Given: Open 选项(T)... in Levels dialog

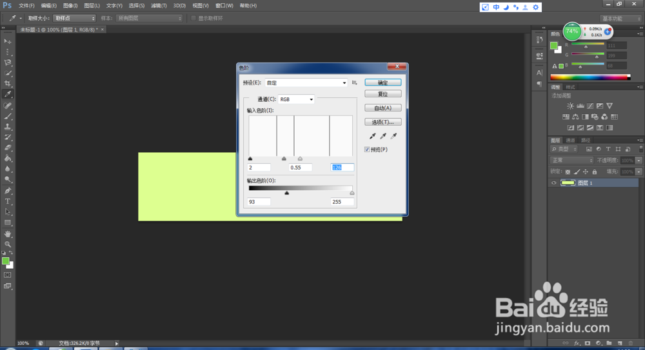Looking at the screenshot, I should point(383,122).
